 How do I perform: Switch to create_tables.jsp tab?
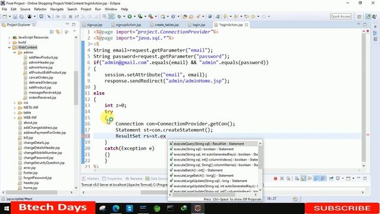[164, 25]
